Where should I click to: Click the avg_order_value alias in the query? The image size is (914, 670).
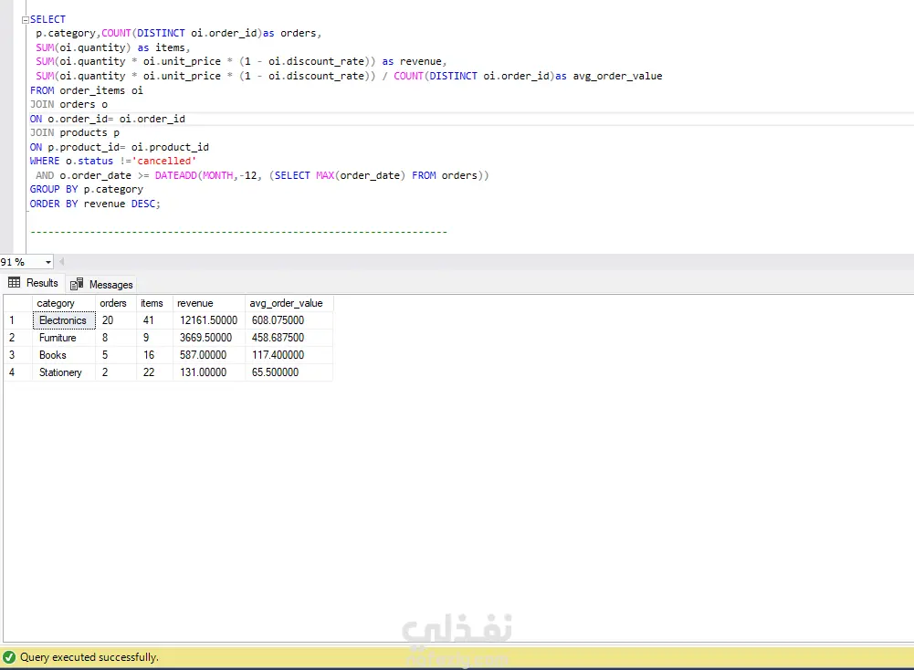click(x=617, y=77)
